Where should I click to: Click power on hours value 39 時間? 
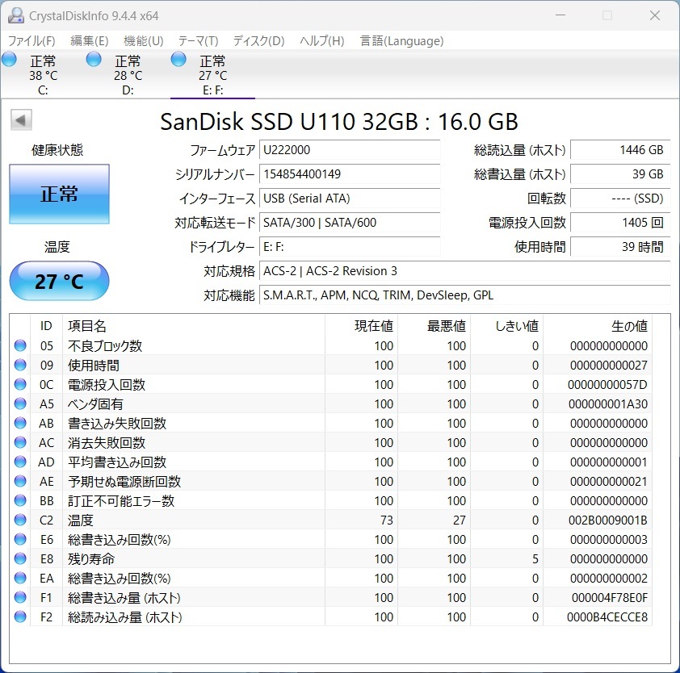click(620, 247)
